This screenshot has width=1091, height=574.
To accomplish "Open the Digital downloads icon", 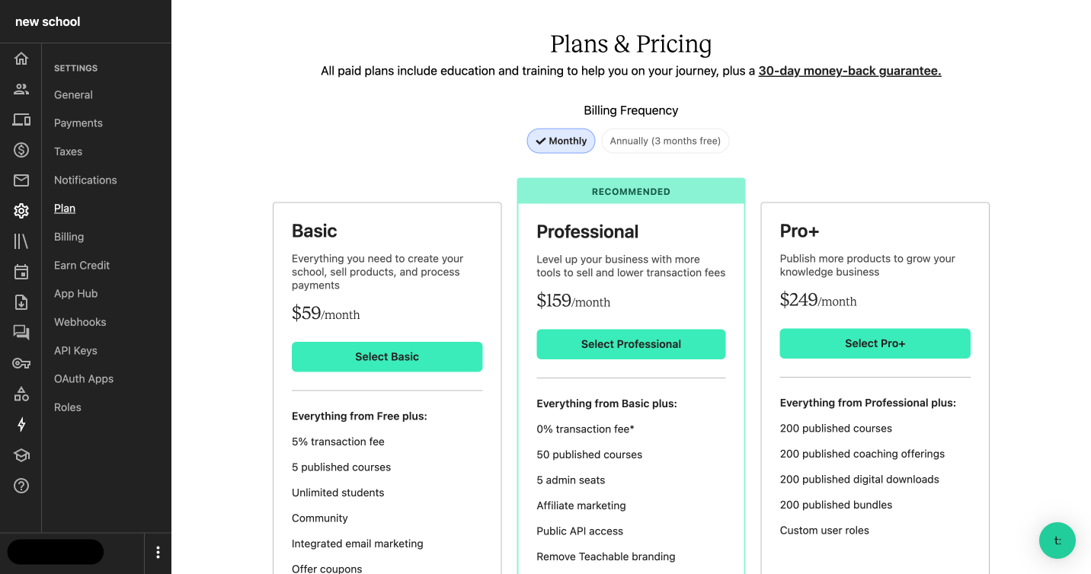I will pyautogui.click(x=21, y=302).
